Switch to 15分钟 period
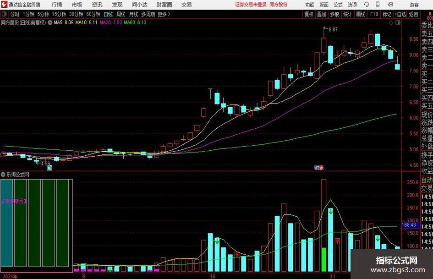 pos(59,14)
